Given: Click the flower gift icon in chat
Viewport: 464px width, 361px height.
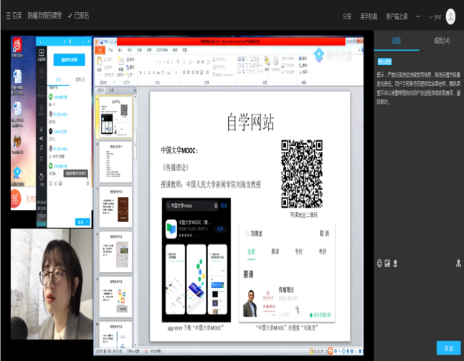Looking at the screenshot, I should tap(395, 263).
